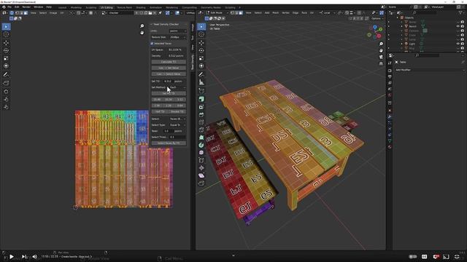This screenshot has height=262, width=467.
Task: Toggle UV sync selection in UV editor header
Action: [x=12, y=13]
